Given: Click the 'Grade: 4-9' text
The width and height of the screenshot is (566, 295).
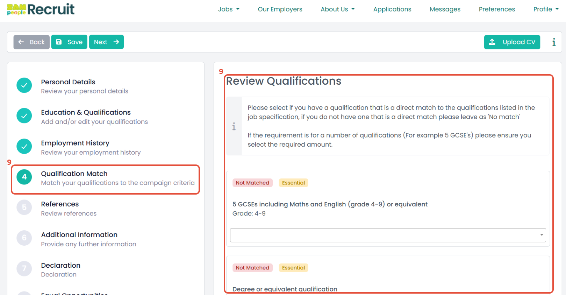Looking at the screenshot, I should [249, 213].
